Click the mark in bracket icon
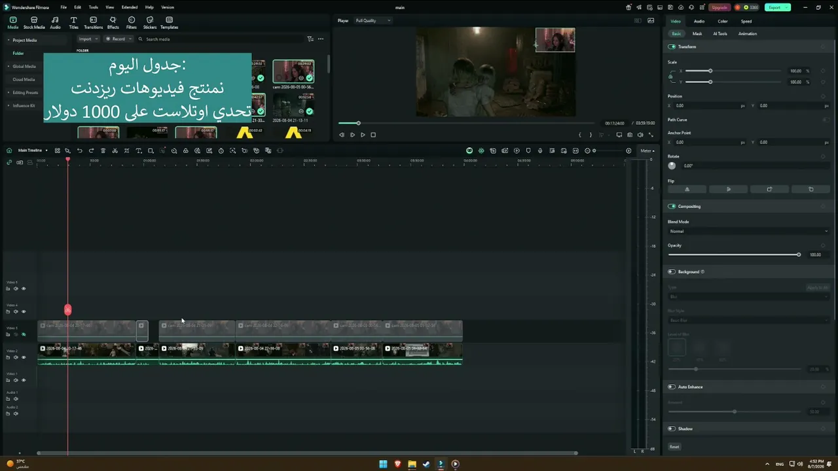This screenshot has width=838, height=471. point(580,135)
